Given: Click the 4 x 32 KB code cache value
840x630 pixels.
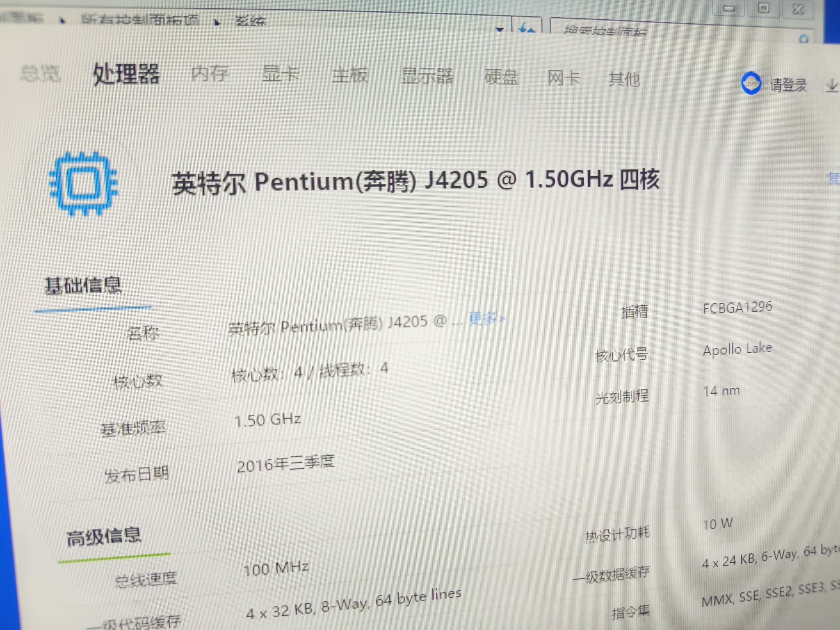Looking at the screenshot, I should 354,604.
